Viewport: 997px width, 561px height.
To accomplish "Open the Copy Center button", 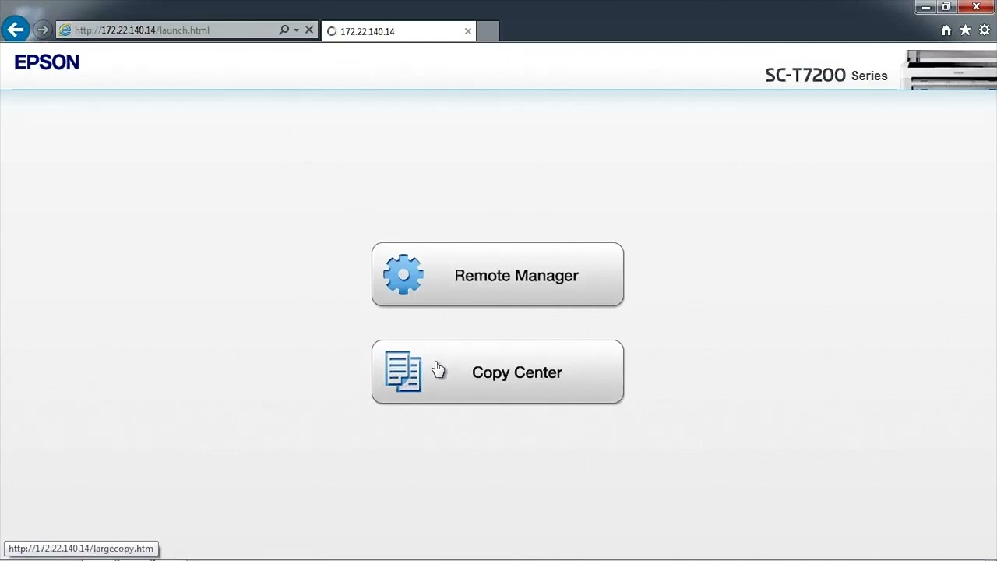I will click(x=498, y=372).
